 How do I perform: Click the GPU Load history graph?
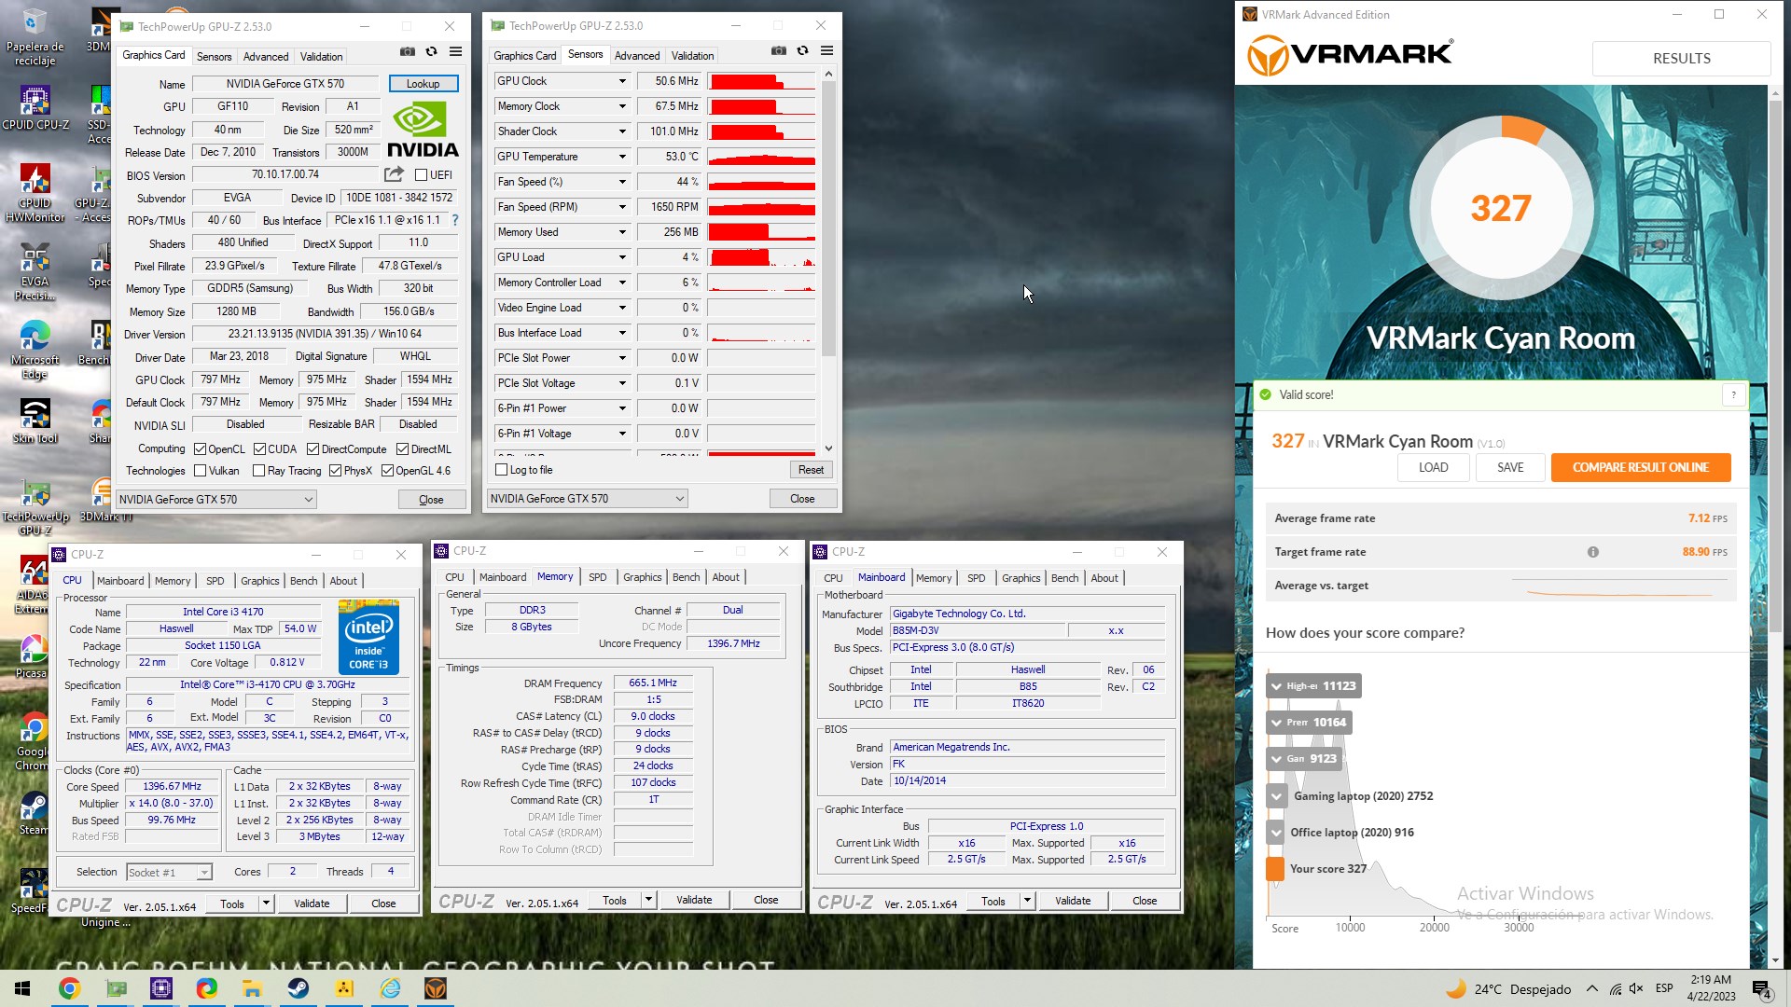[x=761, y=257]
